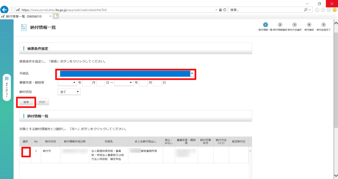
Task: Open the start era dropdown for 事業年度
Action: [67, 83]
